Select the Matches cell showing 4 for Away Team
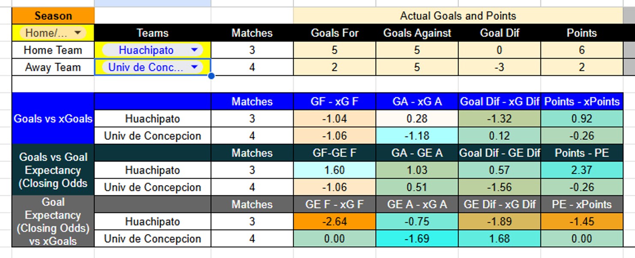The width and height of the screenshot is (635, 258). (252, 67)
